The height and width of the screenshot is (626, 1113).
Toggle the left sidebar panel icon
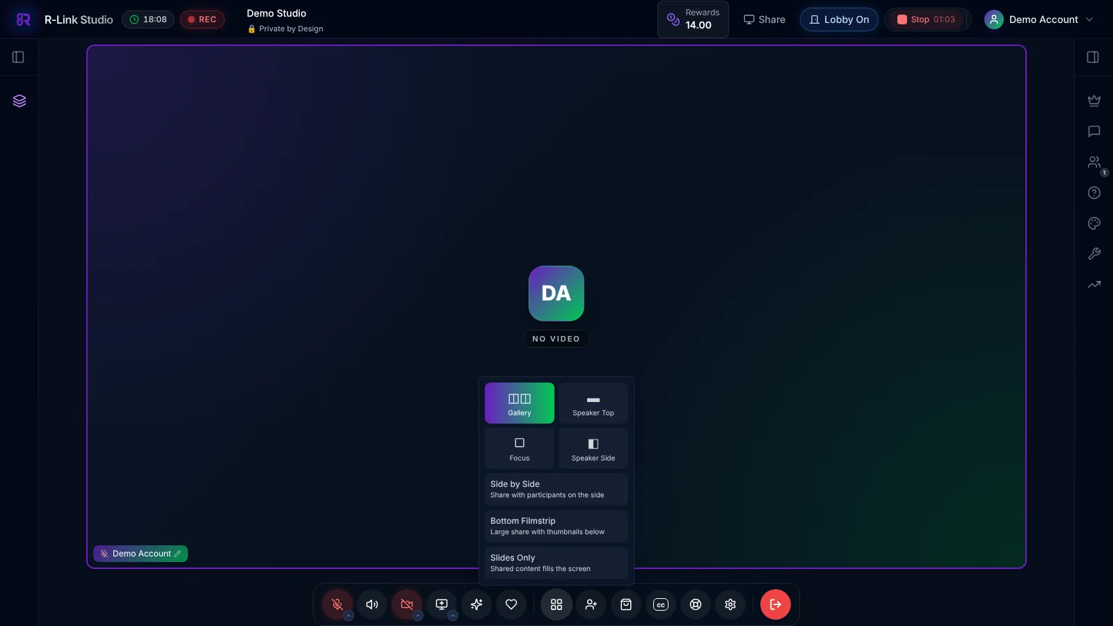19,57
